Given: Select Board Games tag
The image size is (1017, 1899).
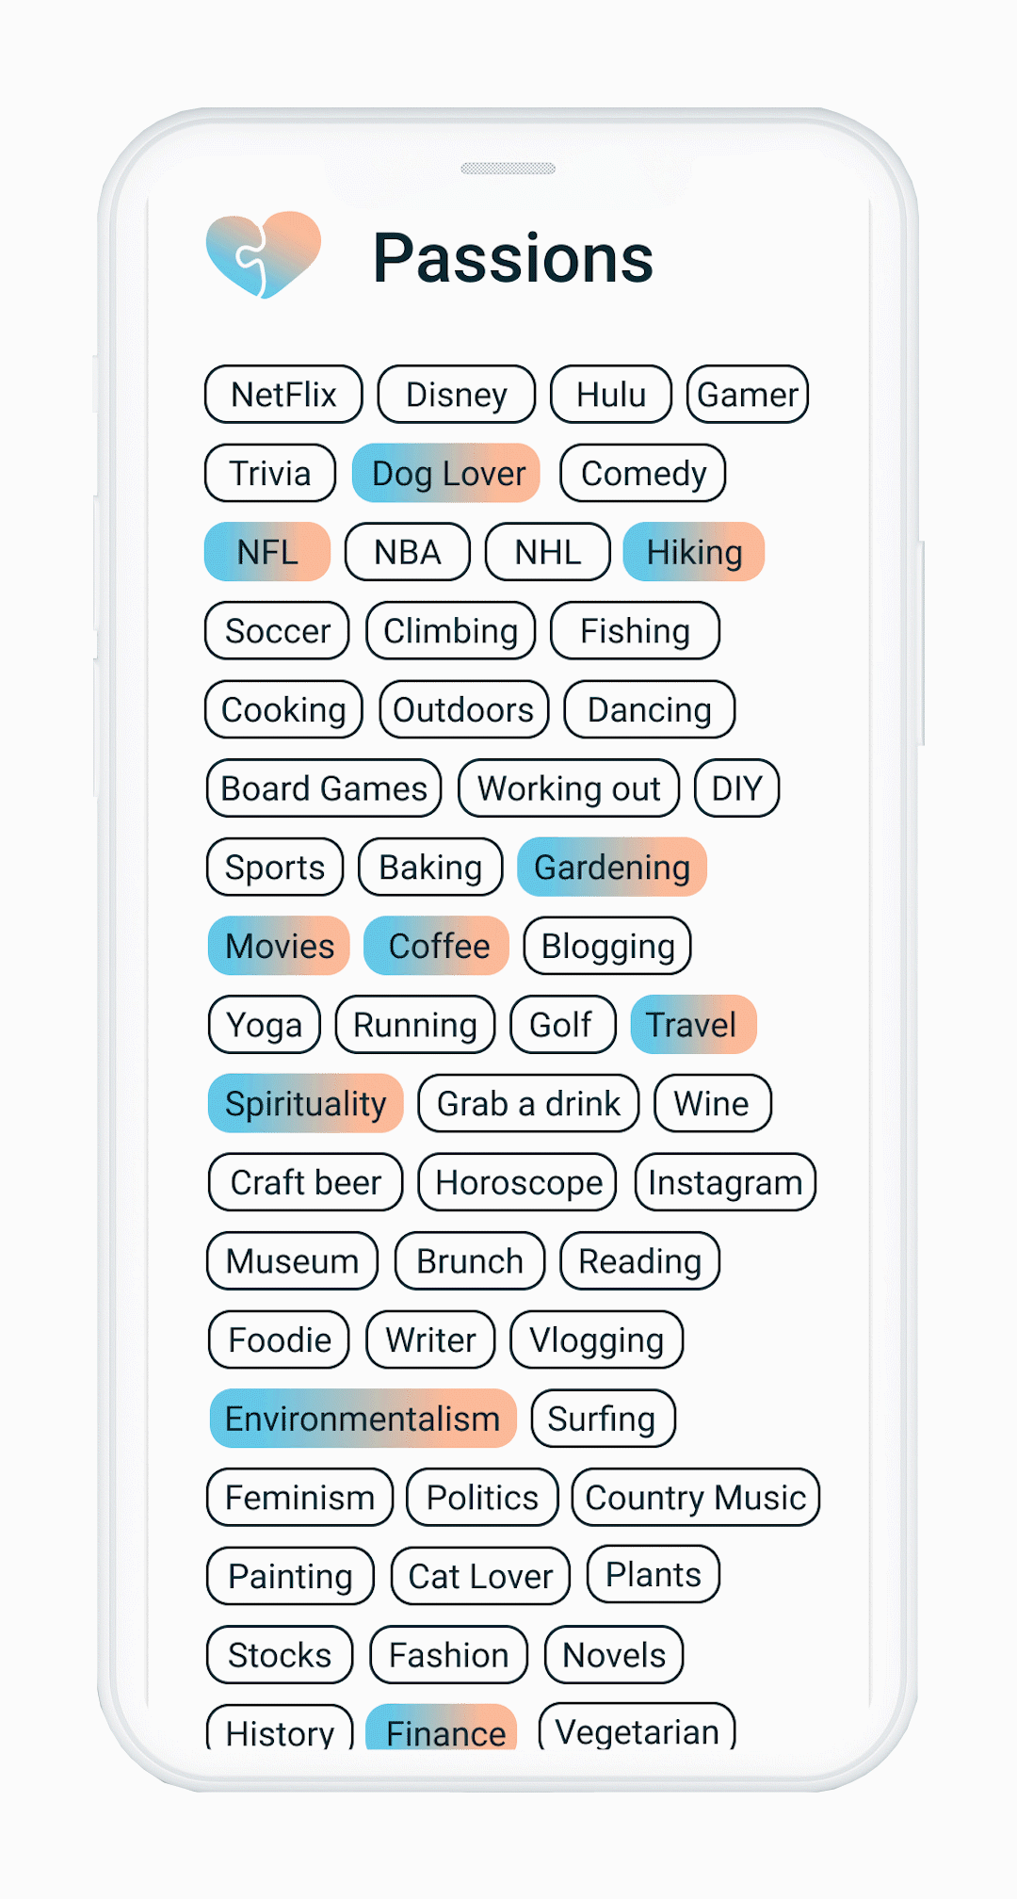Looking at the screenshot, I should [324, 788].
